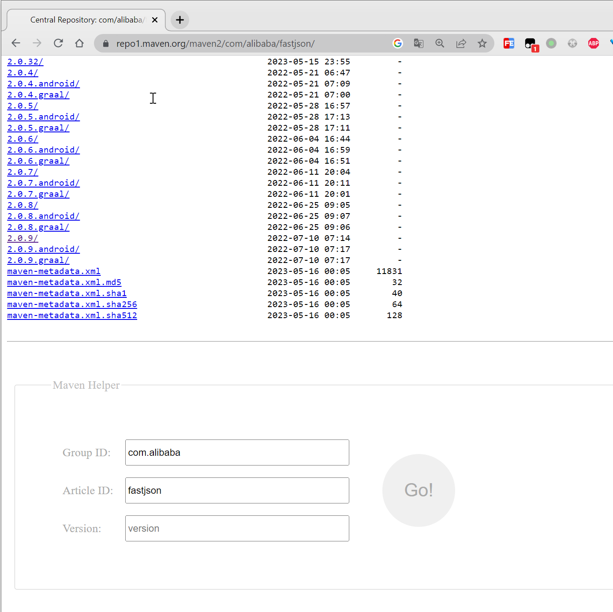Open the 2.0.4/ directory link

tap(22, 73)
